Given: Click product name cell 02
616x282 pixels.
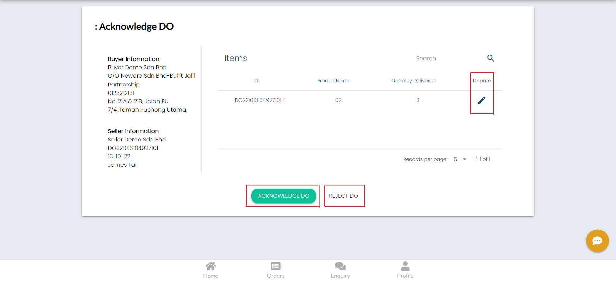Looking at the screenshot, I should [x=338, y=100].
